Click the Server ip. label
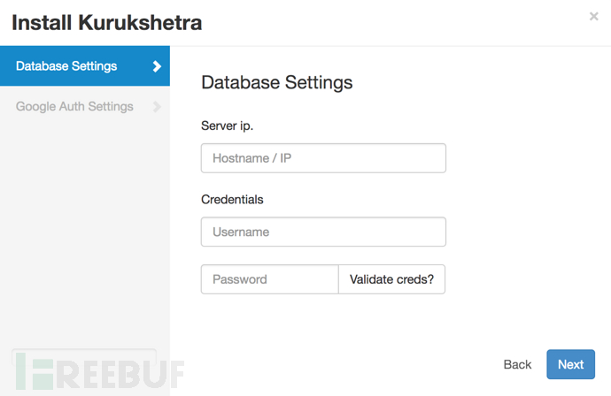This screenshot has width=611, height=396. pyautogui.click(x=228, y=126)
